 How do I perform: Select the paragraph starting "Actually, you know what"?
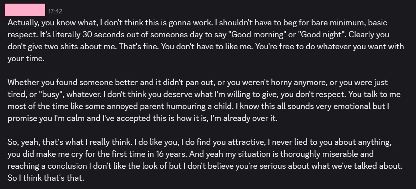tap(206, 41)
